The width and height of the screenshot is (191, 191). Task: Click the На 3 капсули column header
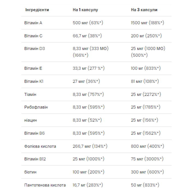tap(144, 10)
